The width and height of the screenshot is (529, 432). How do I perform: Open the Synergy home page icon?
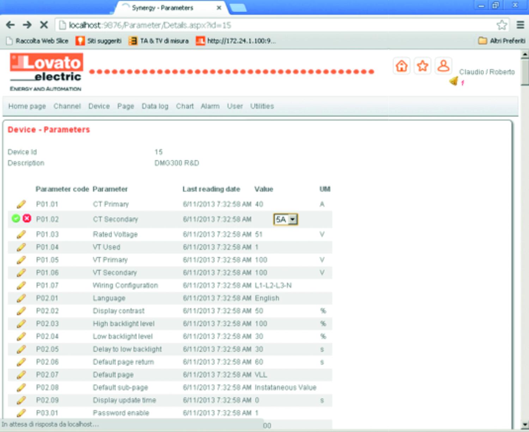[401, 65]
